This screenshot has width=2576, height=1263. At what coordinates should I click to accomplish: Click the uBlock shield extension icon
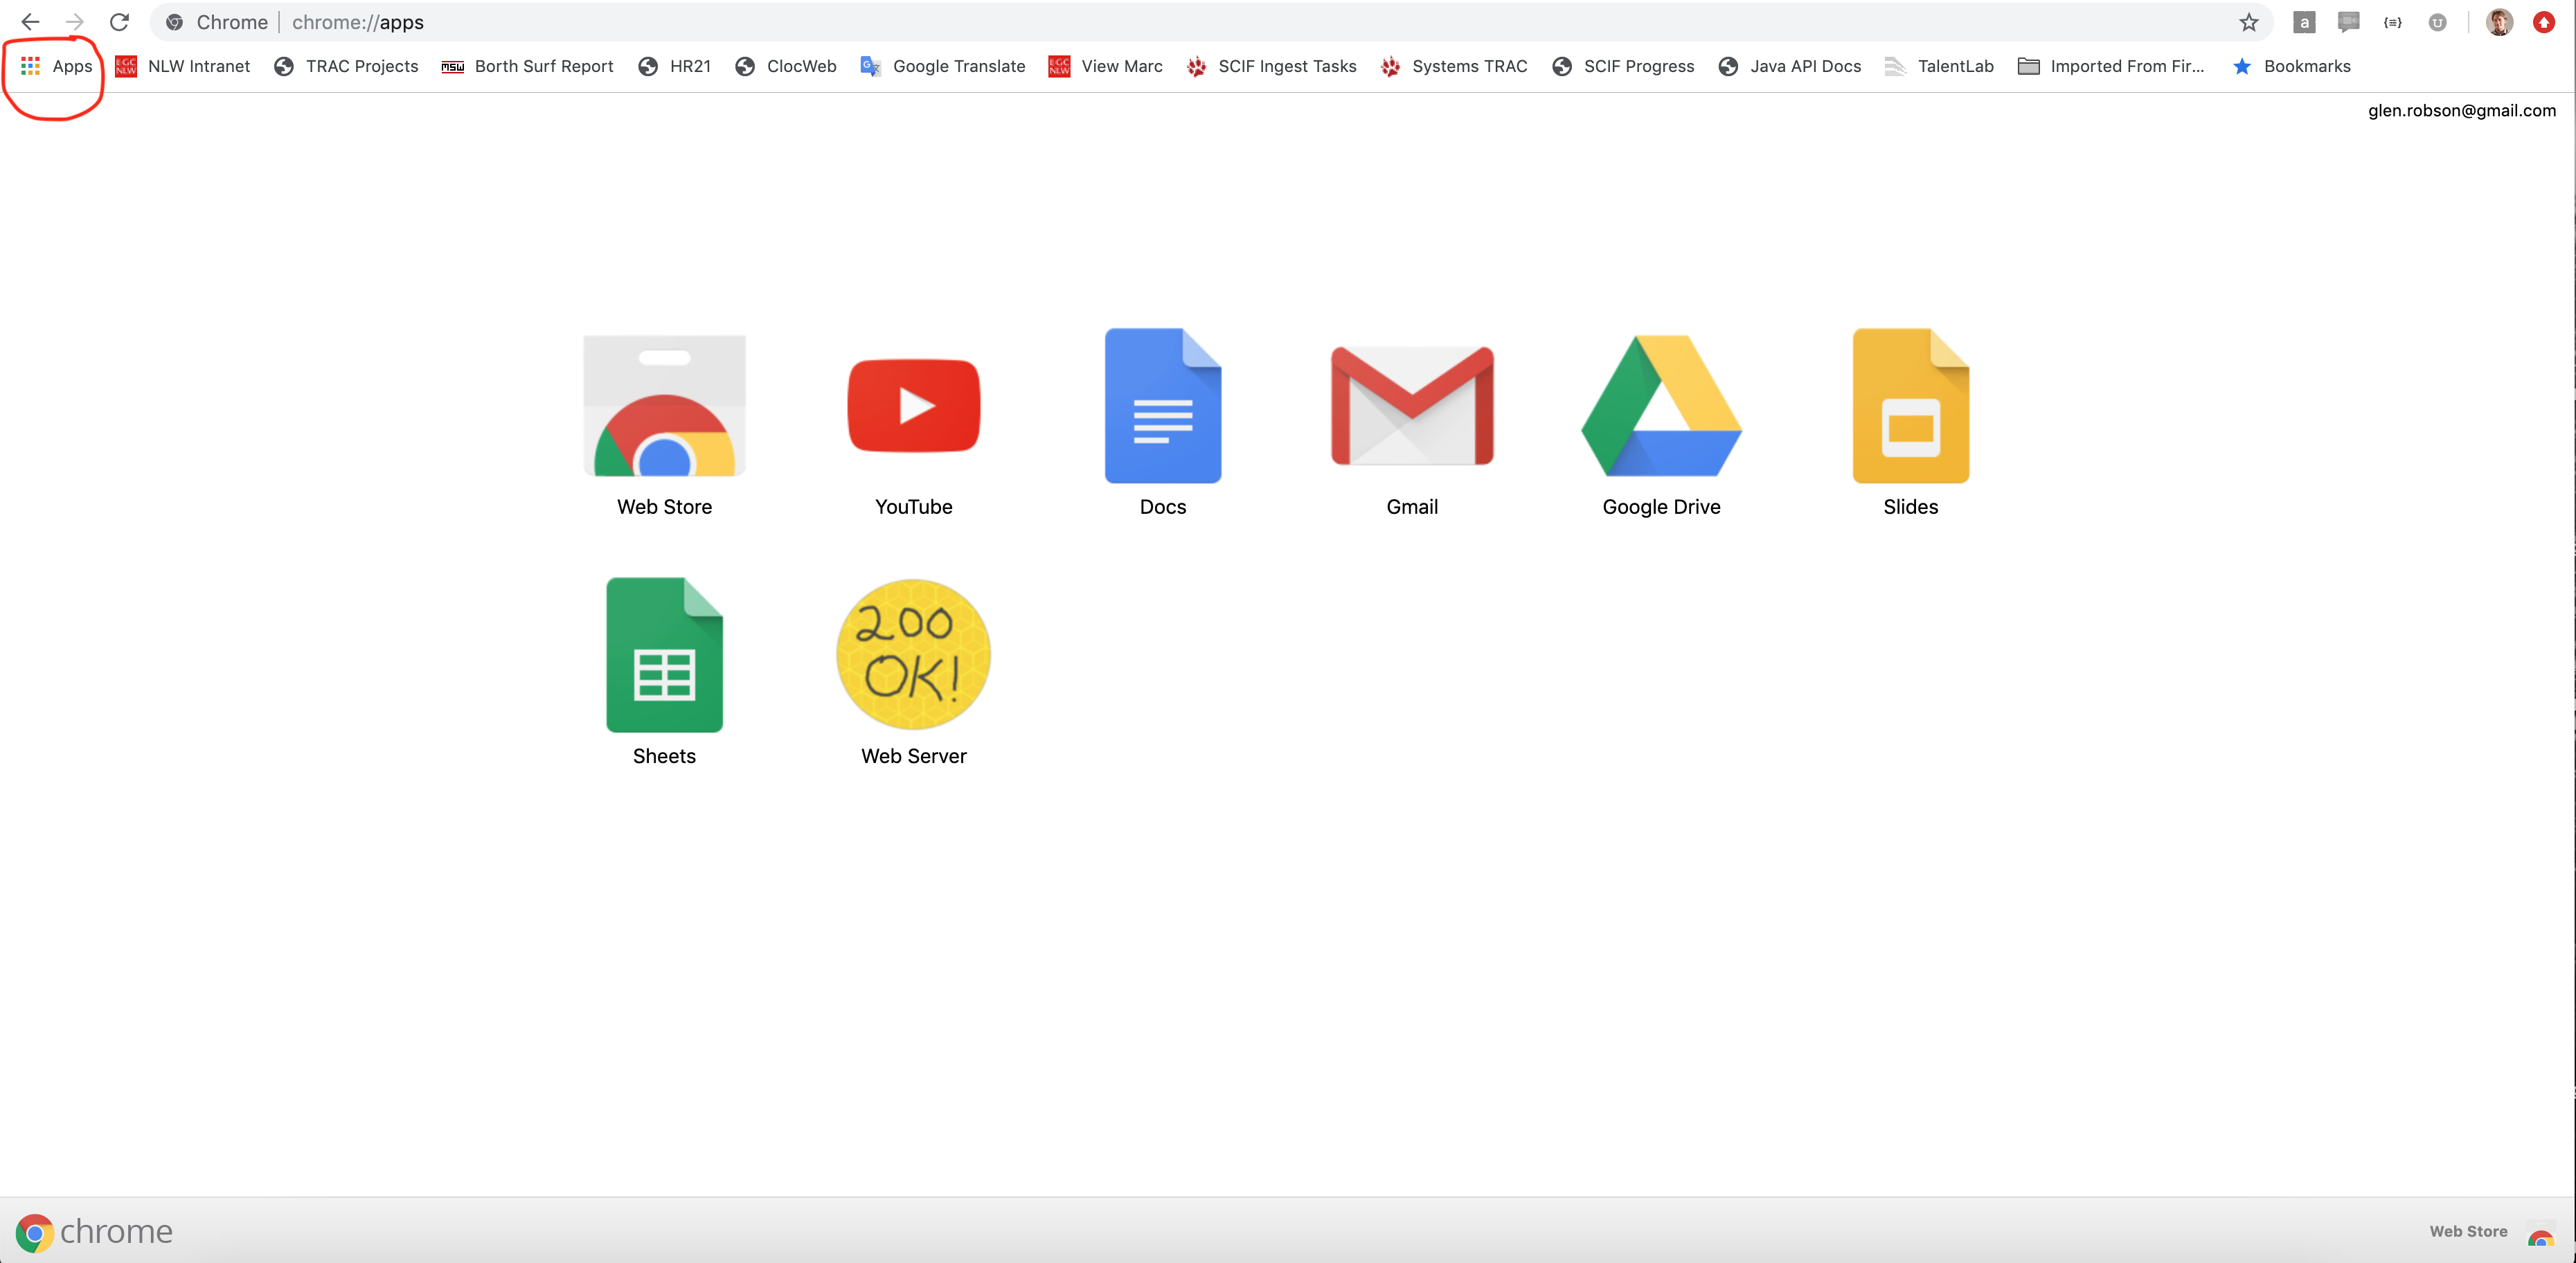2437,22
